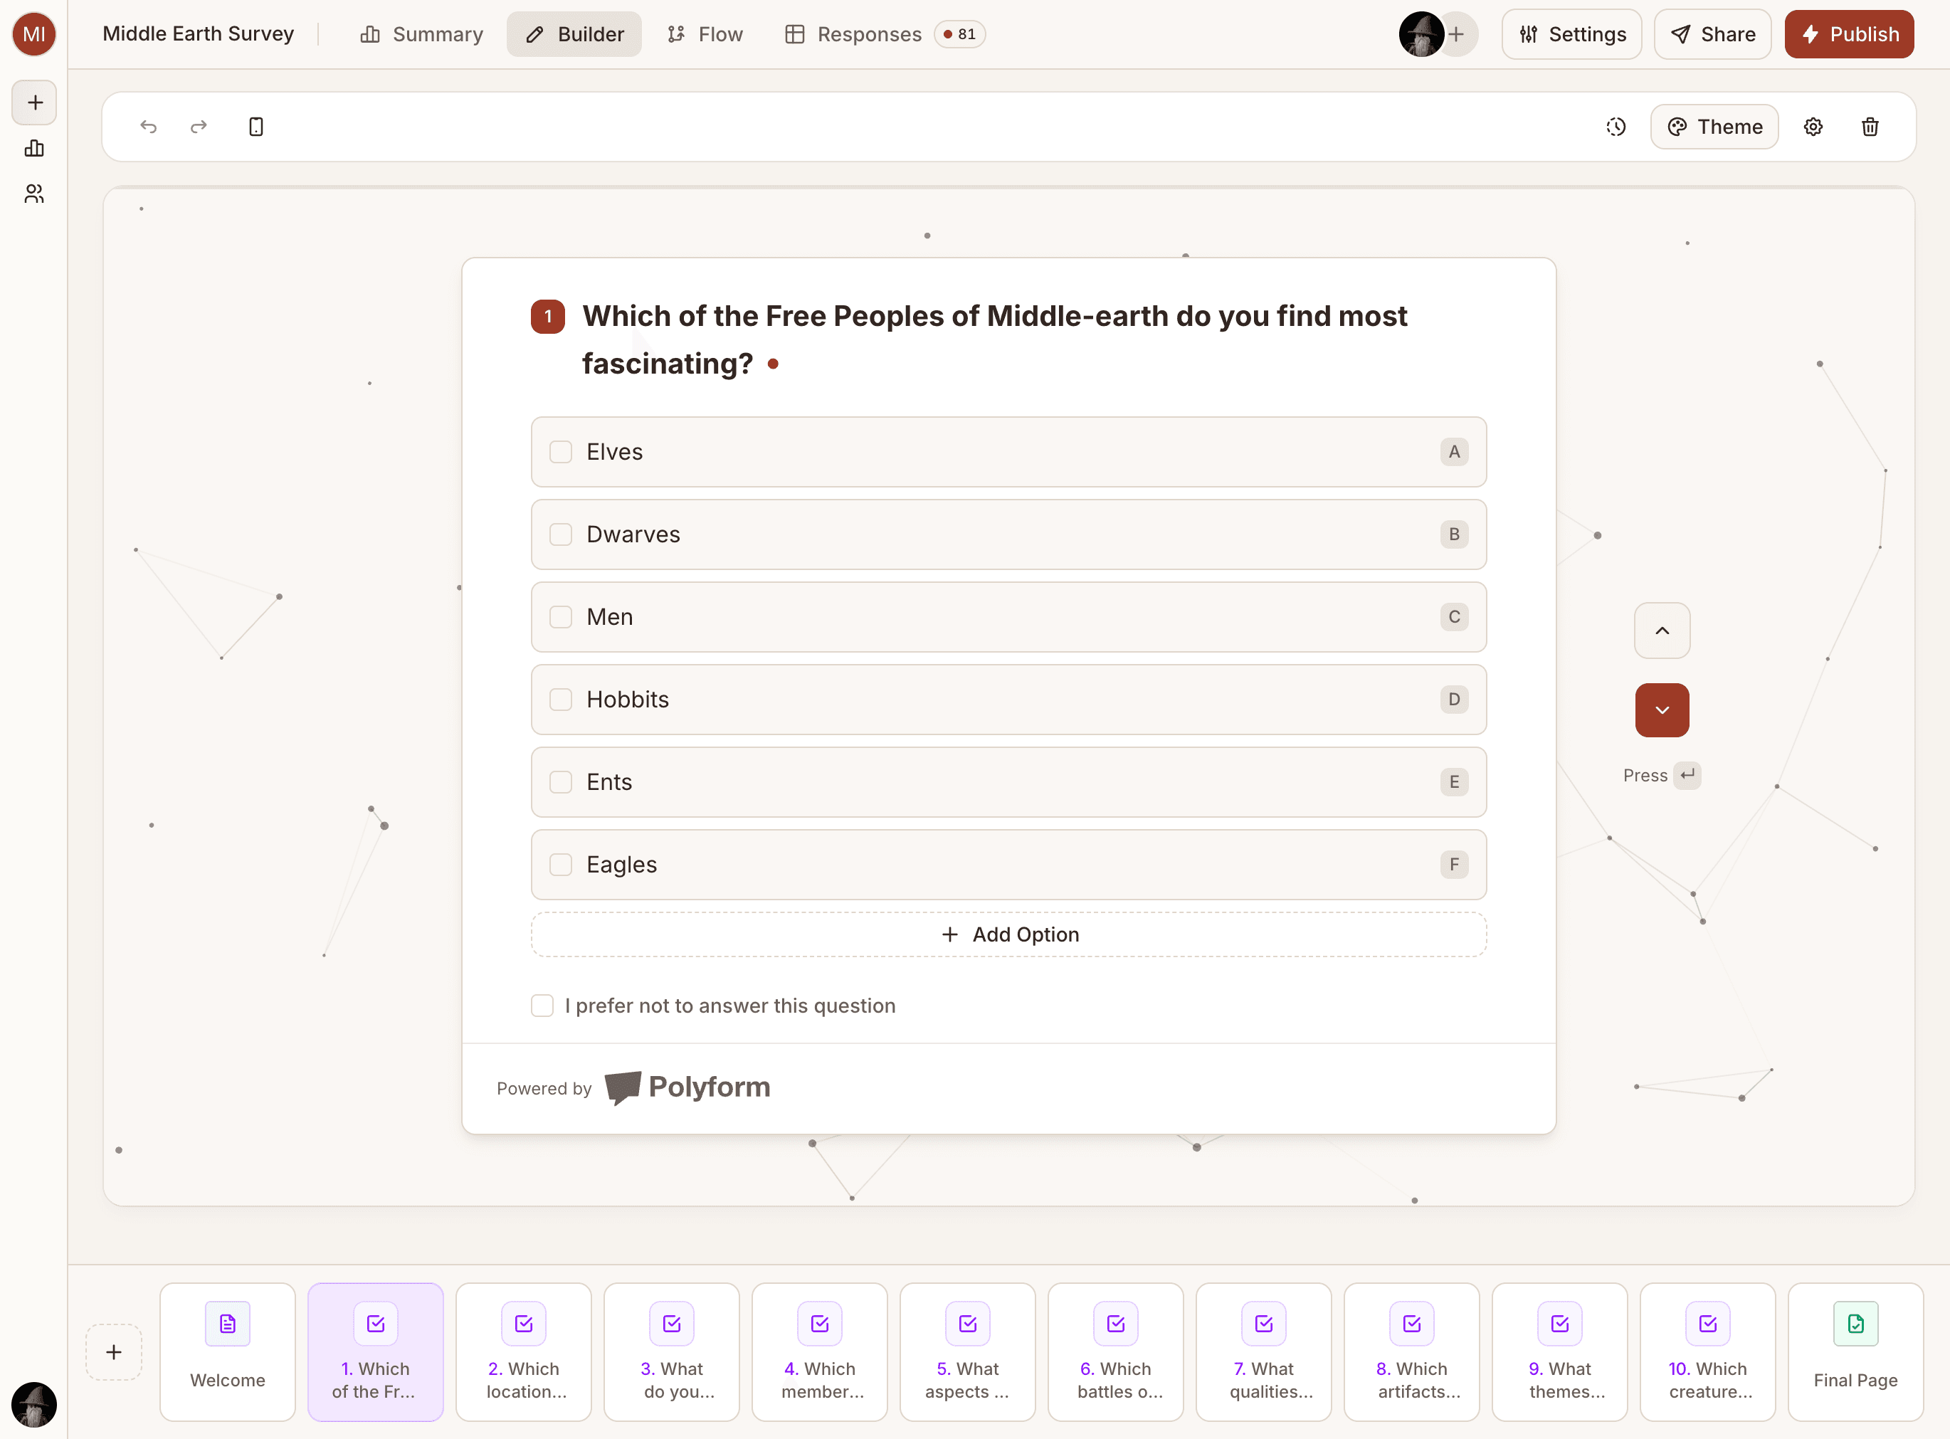Image resolution: width=1950 pixels, height=1439 pixels.
Task: Click the Add Option button
Action: pyautogui.click(x=1008, y=934)
